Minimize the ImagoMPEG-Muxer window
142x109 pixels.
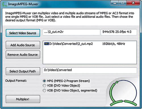(115, 3)
